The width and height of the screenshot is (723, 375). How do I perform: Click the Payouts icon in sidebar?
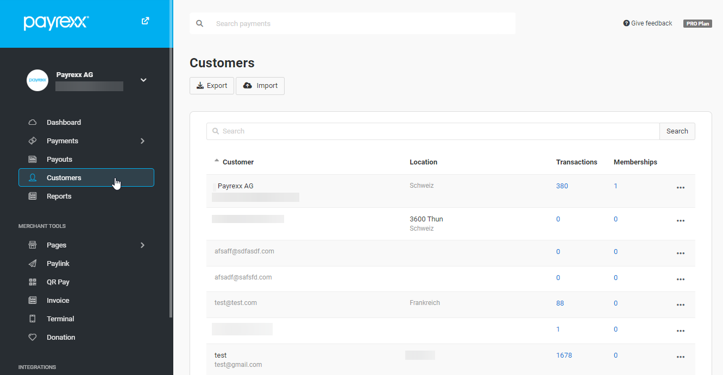[33, 160]
